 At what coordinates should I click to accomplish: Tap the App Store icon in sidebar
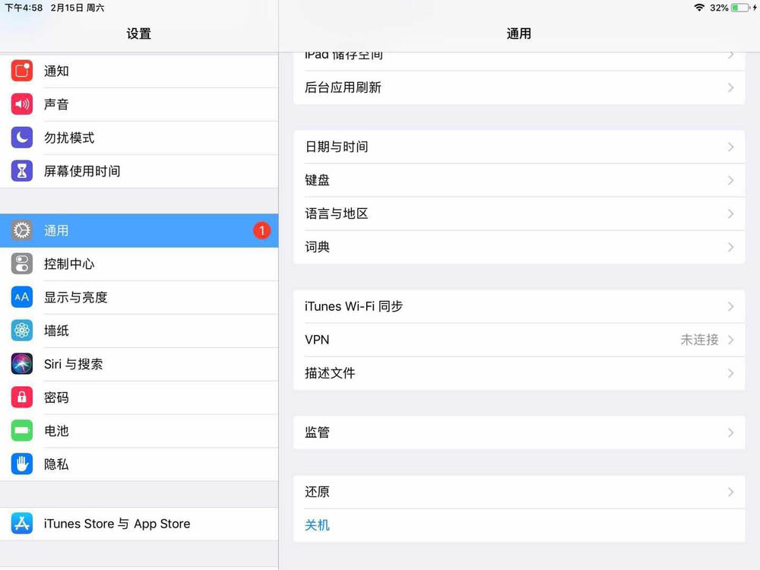click(x=22, y=524)
